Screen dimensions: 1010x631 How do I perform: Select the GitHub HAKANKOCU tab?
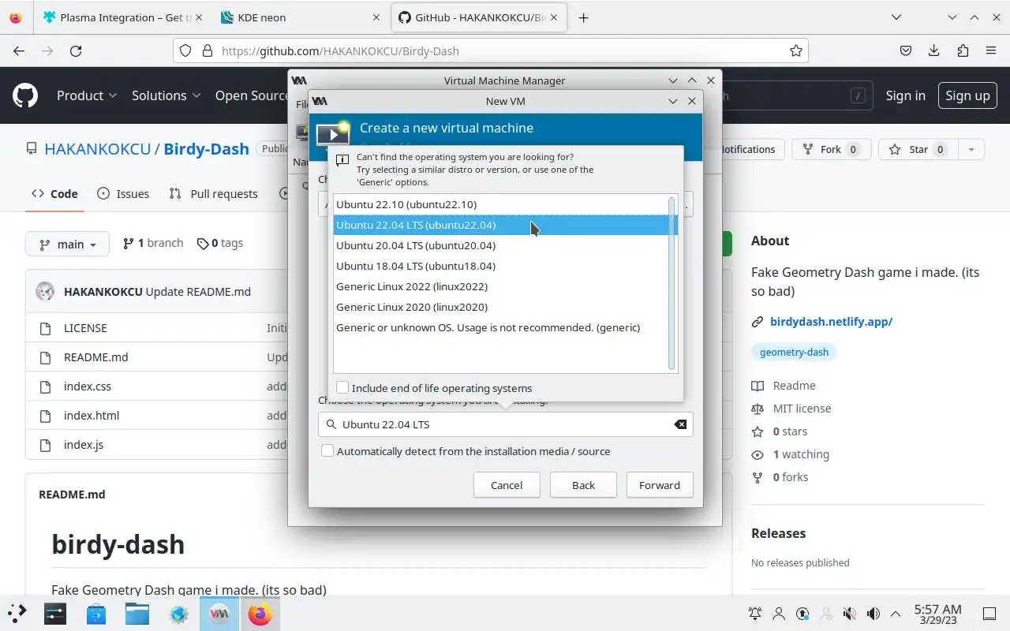(480, 17)
